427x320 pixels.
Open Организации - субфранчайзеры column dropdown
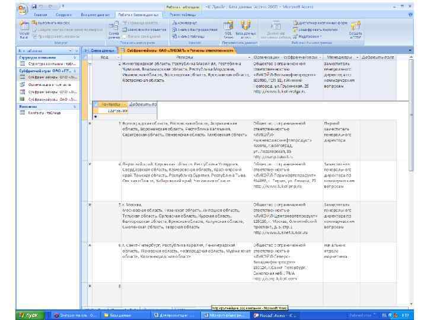(x=320, y=57)
